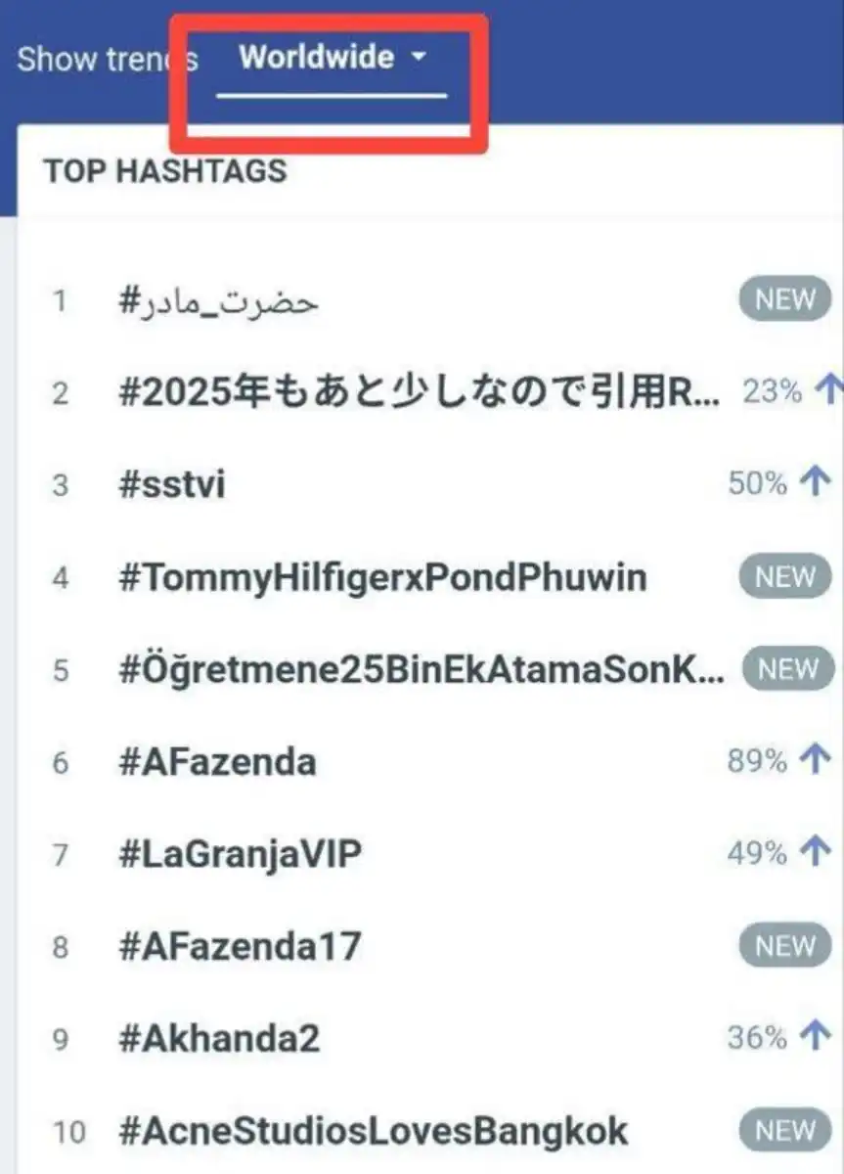Click the up arrow beside 36%

coord(815,1037)
